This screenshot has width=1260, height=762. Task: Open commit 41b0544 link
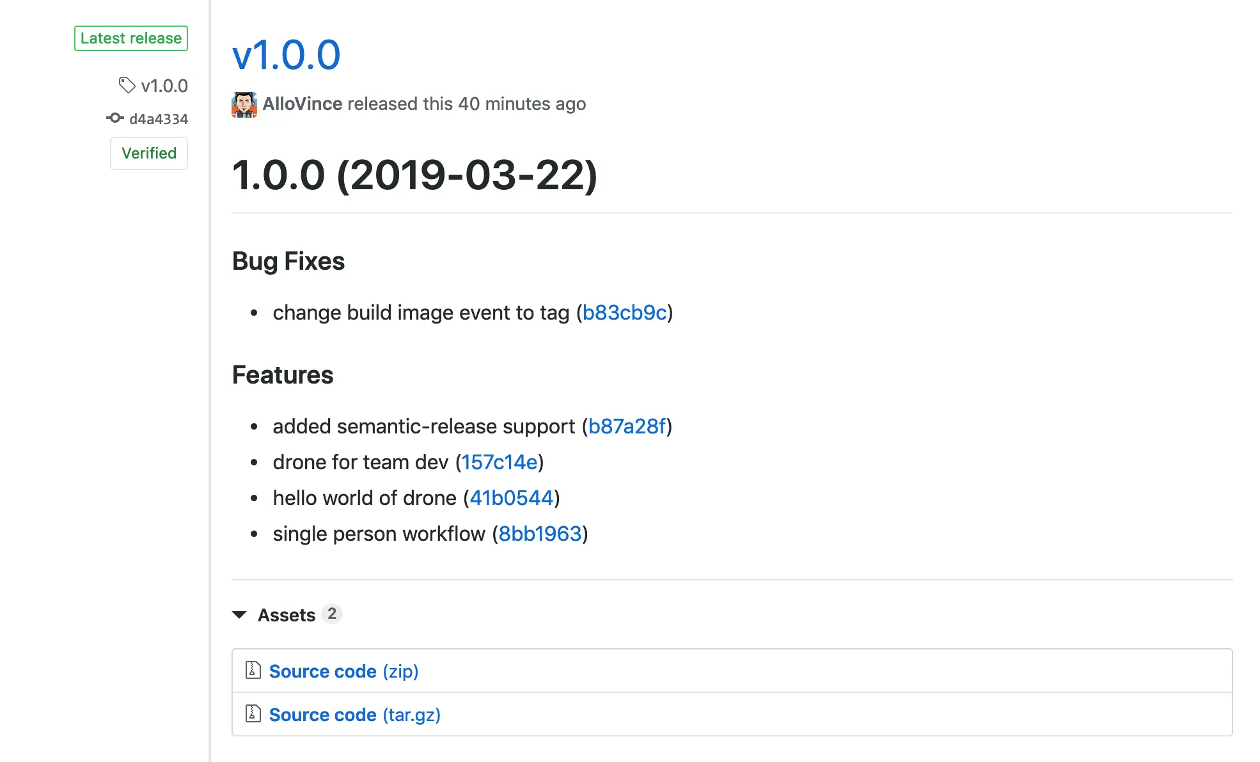coord(511,498)
